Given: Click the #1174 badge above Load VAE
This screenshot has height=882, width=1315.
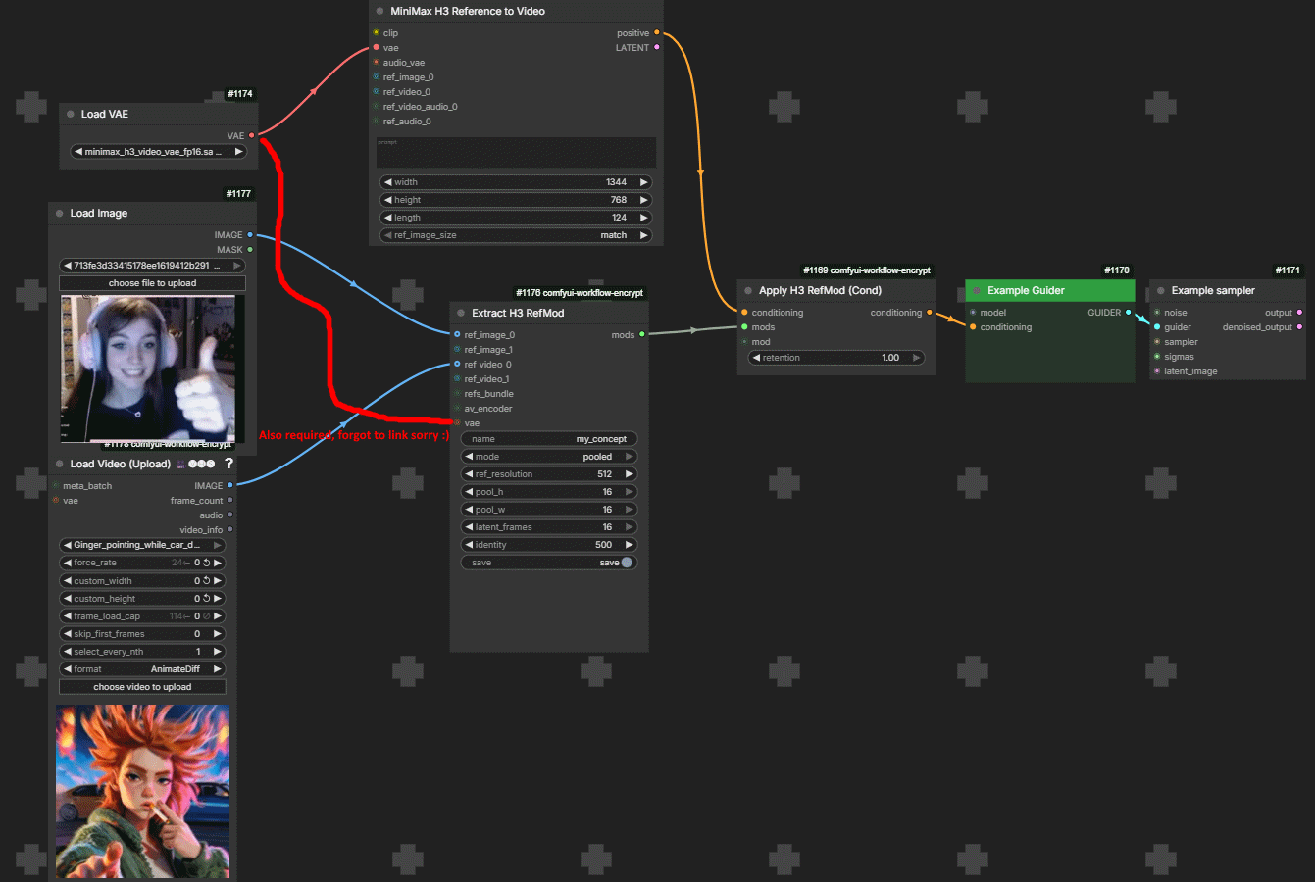Looking at the screenshot, I should 240,94.
